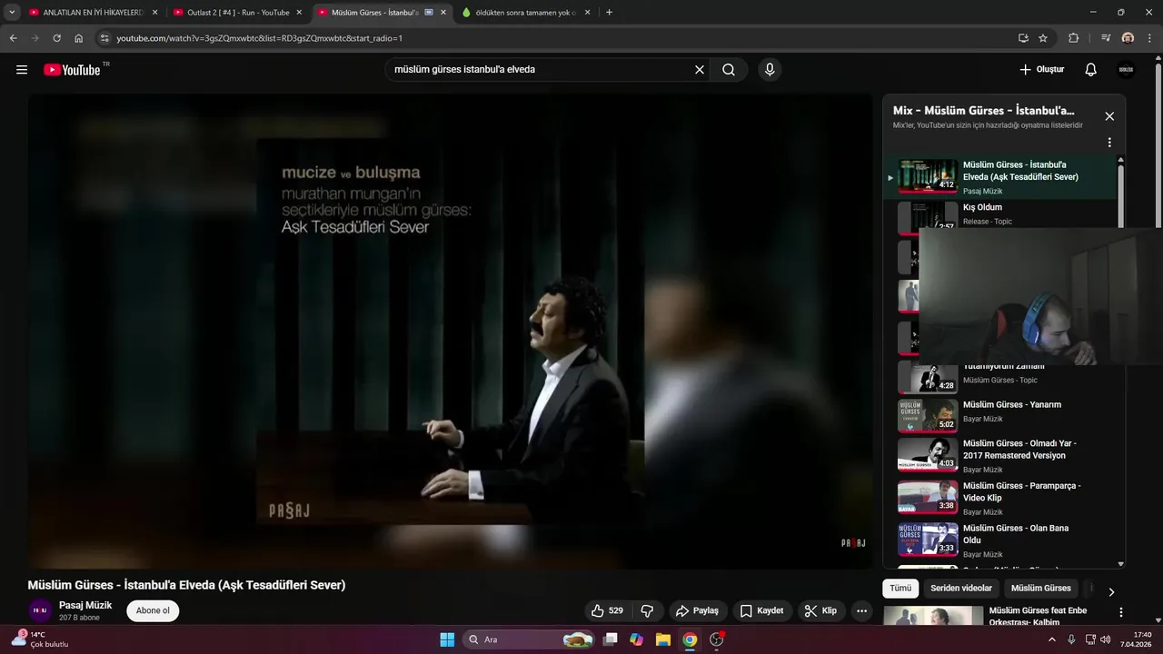Open the Windows Start menu
Screen dimensions: 1163x654
pyautogui.click(x=447, y=639)
